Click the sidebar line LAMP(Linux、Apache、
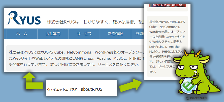Viewport: 224px width, 102px height. tap(166, 47)
